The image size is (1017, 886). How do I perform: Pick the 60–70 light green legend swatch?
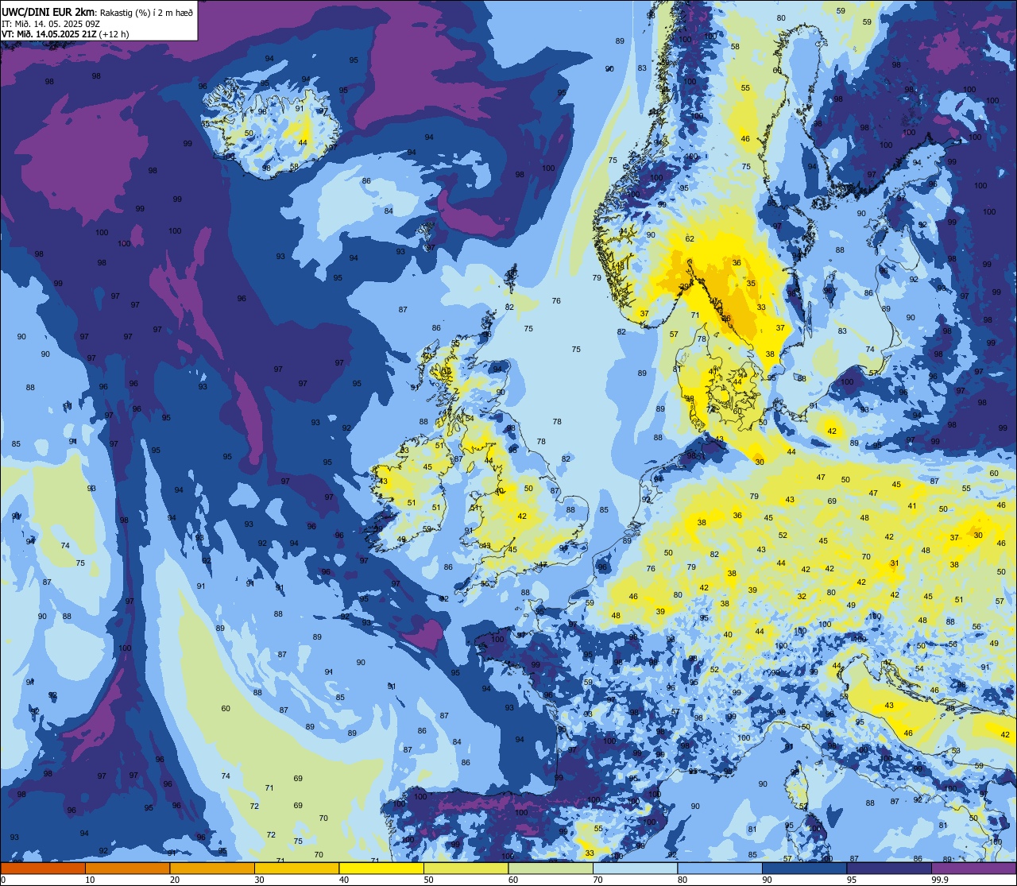coord(551,868)
